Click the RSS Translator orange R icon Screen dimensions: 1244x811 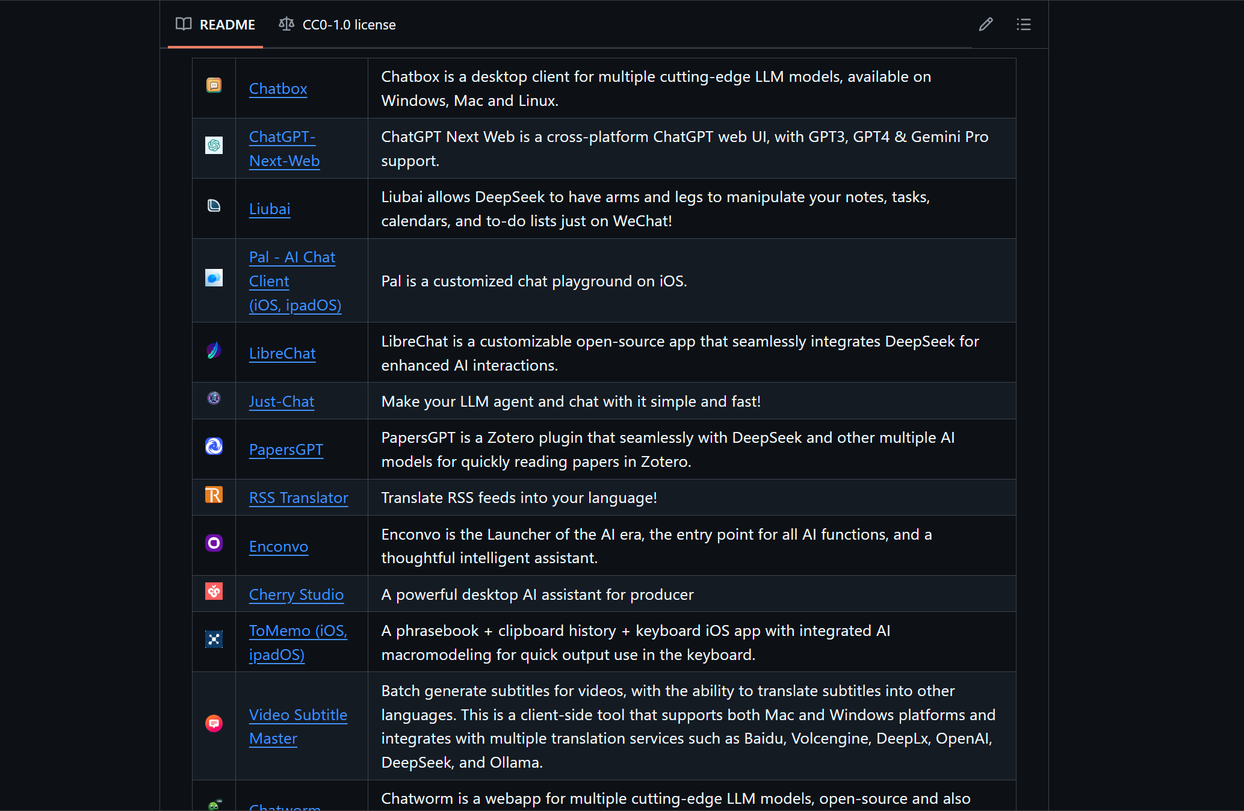[x=214, y=495]
